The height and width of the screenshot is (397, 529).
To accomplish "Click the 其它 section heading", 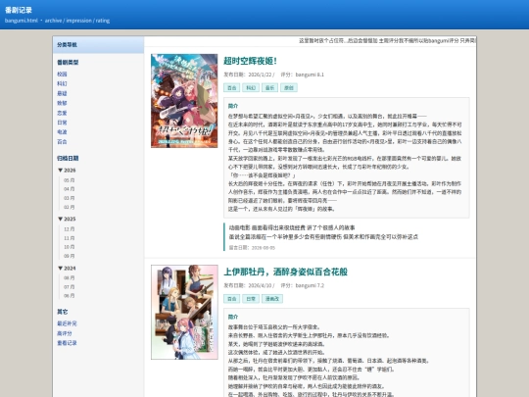I will (x=63, y=312).
